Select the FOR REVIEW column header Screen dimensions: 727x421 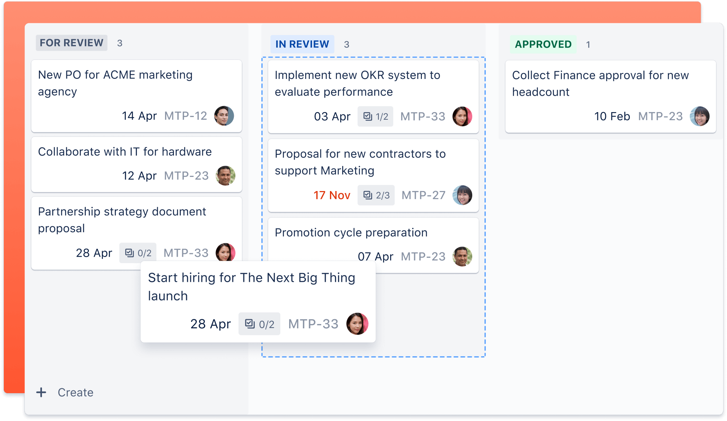[71, 43]
